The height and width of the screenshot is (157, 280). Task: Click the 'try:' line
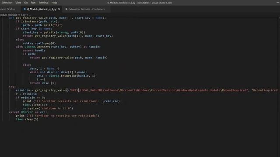[x=12, y=87]
